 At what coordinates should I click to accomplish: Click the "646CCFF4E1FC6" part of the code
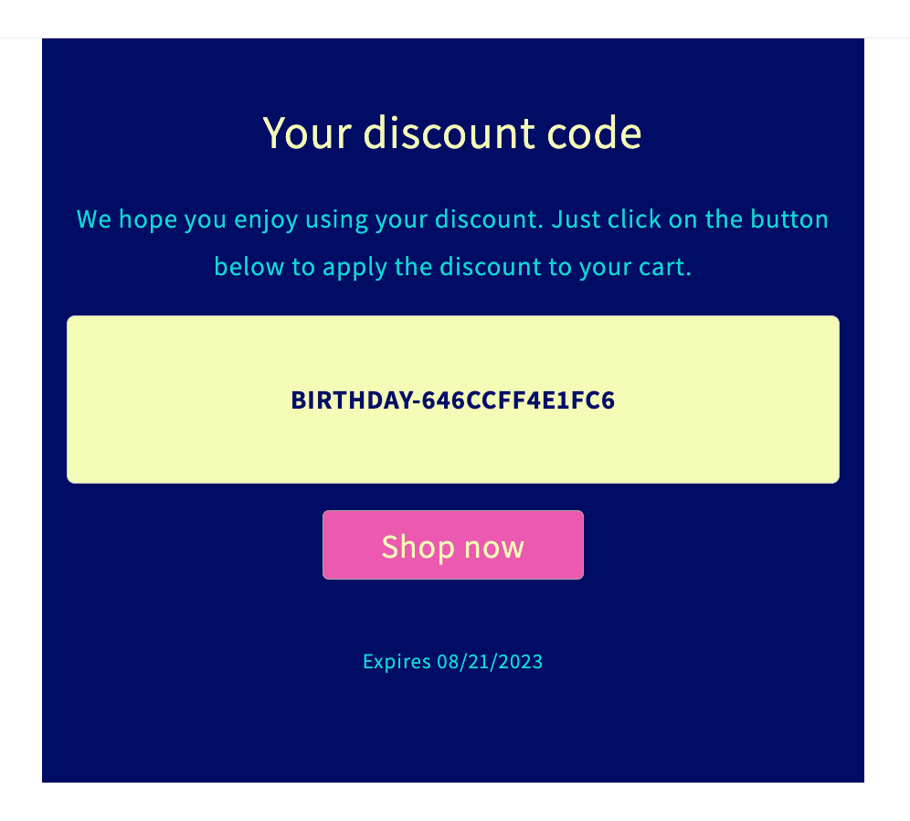518,400
